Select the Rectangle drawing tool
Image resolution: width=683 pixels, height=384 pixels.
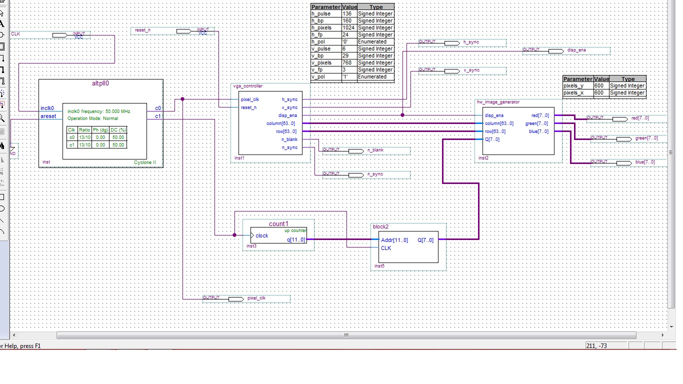(x=2, y=197)
